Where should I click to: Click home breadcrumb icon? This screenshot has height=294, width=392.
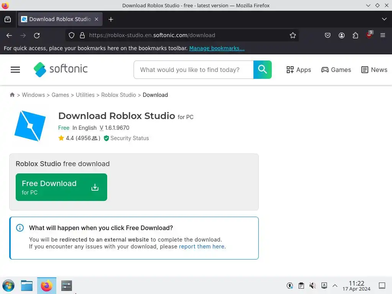click(12, 95)
